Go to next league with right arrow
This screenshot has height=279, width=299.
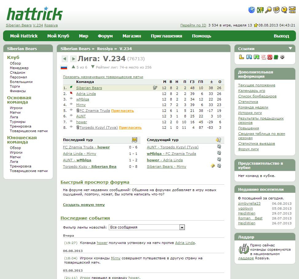click(x=73, y=59)
